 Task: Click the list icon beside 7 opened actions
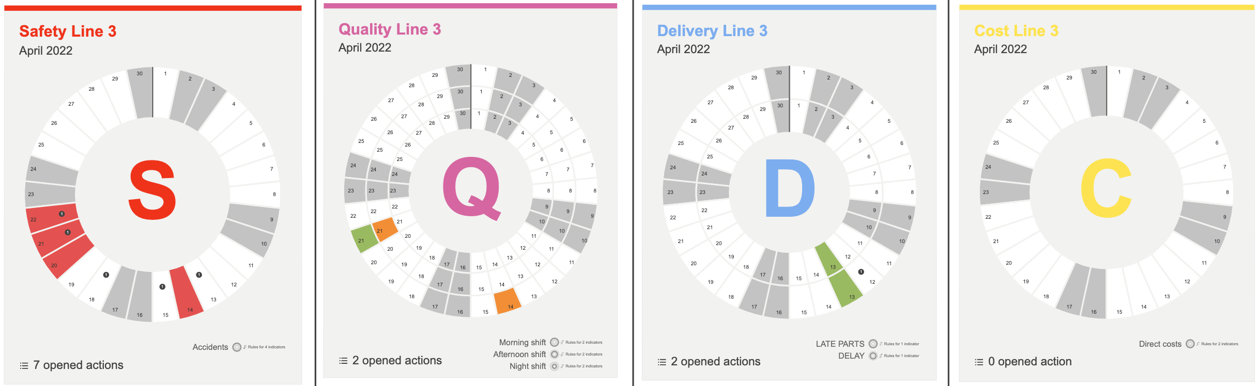pyautogui.click(x=24, y=366)
